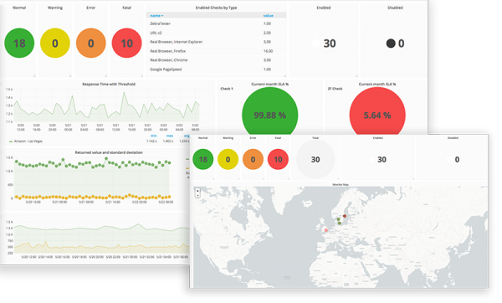Select the URL v2 table row
The width and height of the screenshot is (502, 303).
point(217,33)
